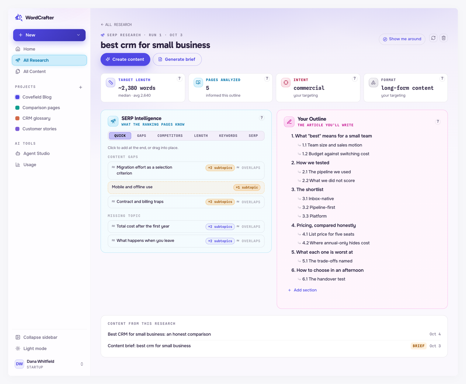Click the Your Outline pencil icon
The height and width of the screenshot is (384, 466).
(x=289, y=122)
